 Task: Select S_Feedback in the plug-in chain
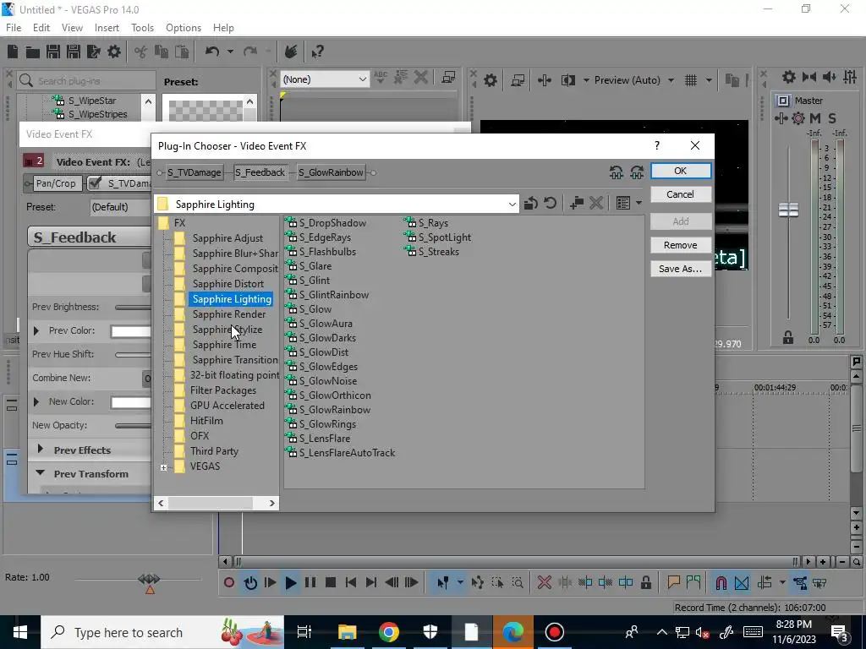coord(260,172)
